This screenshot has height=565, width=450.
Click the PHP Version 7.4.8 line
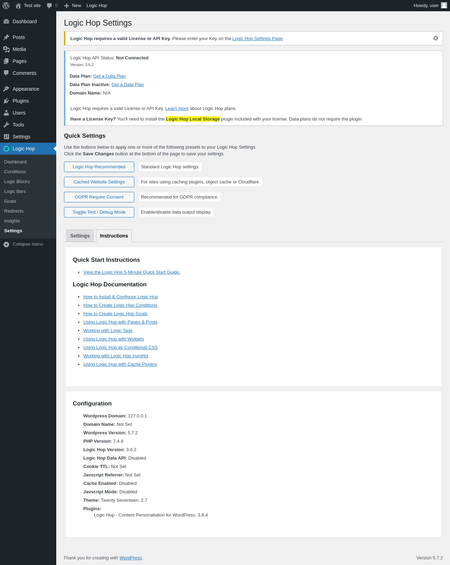pyautogui.click(x=103, y=441)
